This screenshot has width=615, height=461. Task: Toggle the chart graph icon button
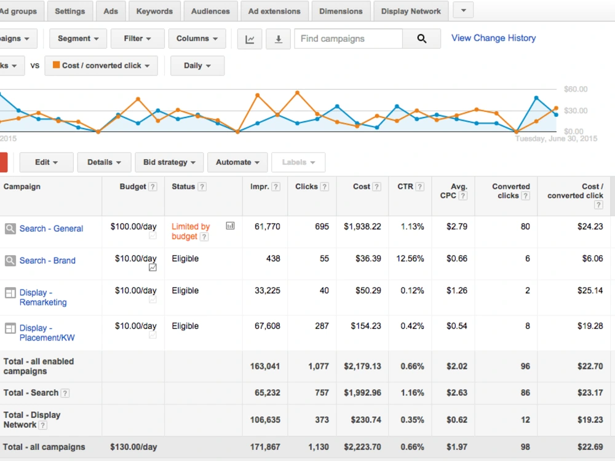[x=250, y=39]
